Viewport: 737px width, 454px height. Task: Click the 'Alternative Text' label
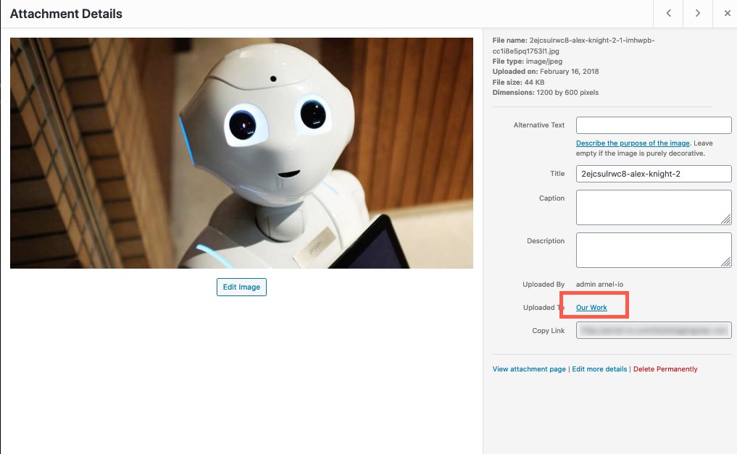(538, 125)
